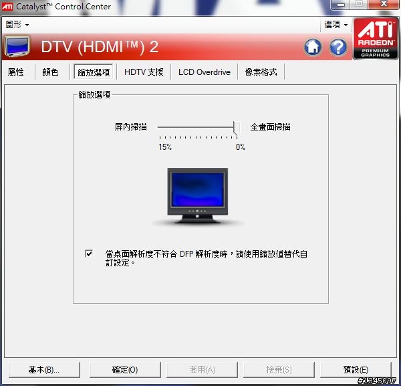Switch to the 像素格式 tab

tap(261, 72)
